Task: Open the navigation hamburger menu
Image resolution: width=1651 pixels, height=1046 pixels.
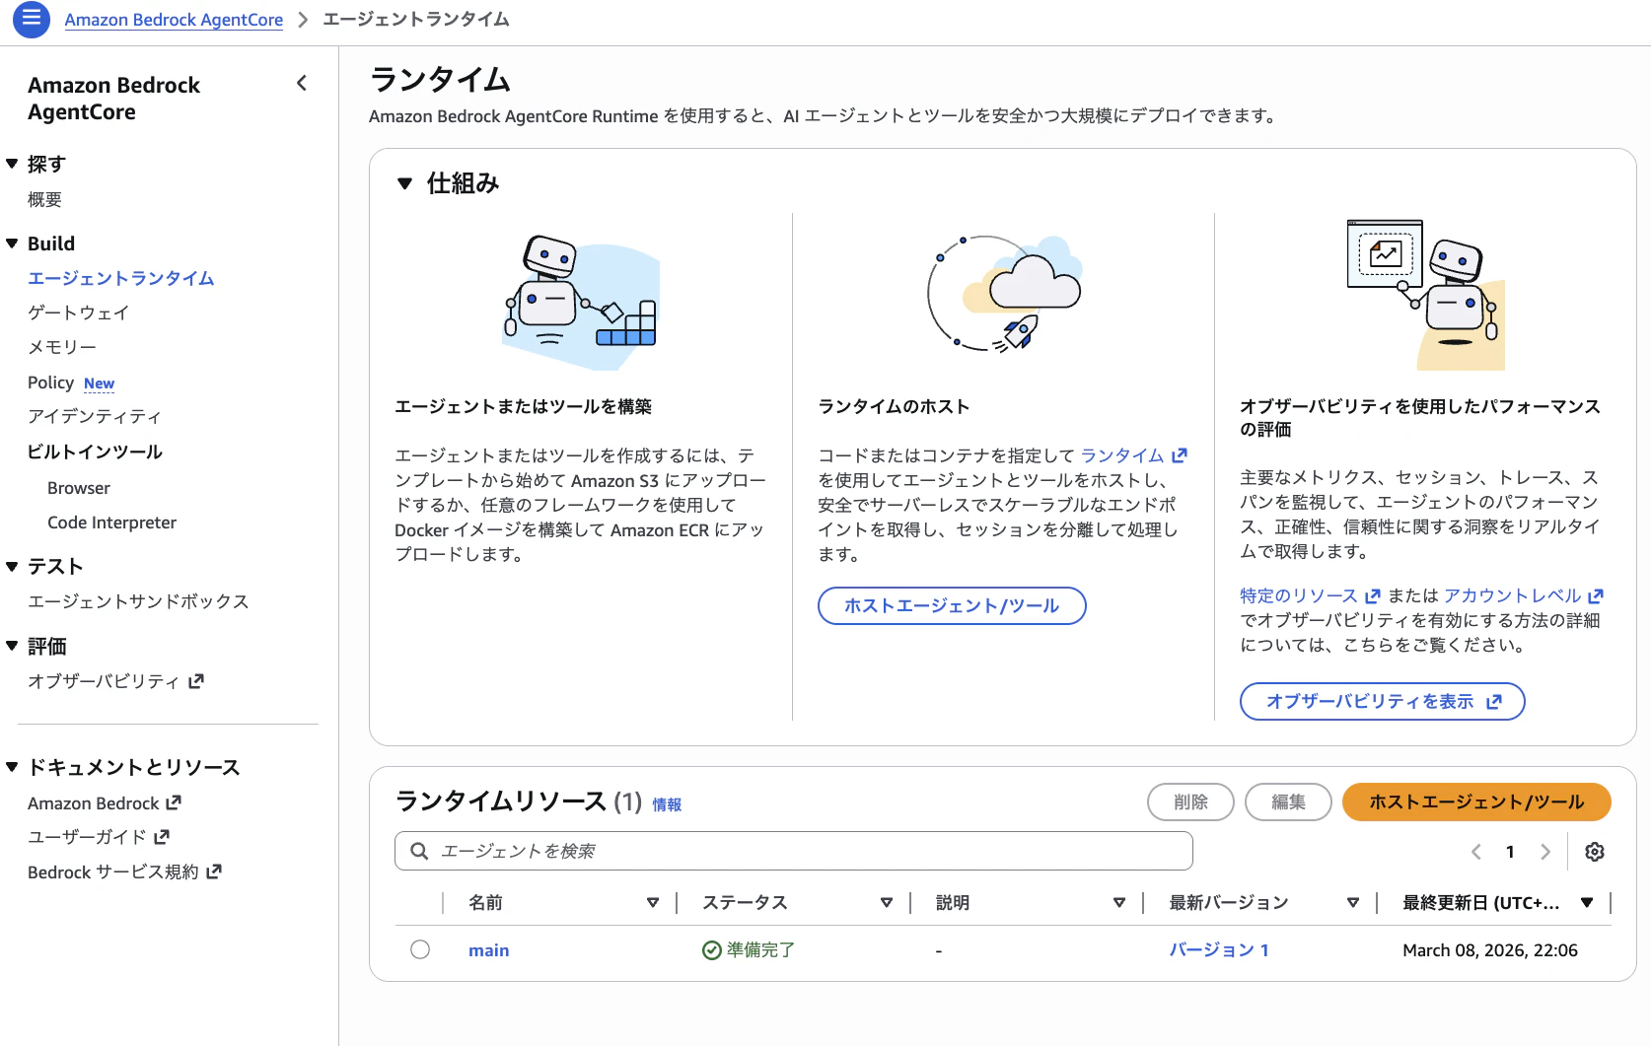Action: 31,20
